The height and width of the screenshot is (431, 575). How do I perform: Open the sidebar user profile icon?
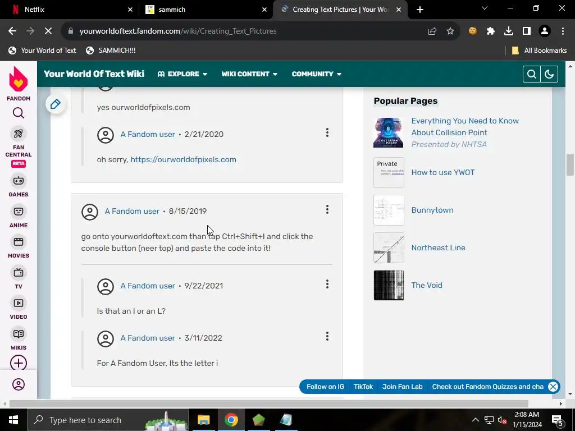click(19, 384)
